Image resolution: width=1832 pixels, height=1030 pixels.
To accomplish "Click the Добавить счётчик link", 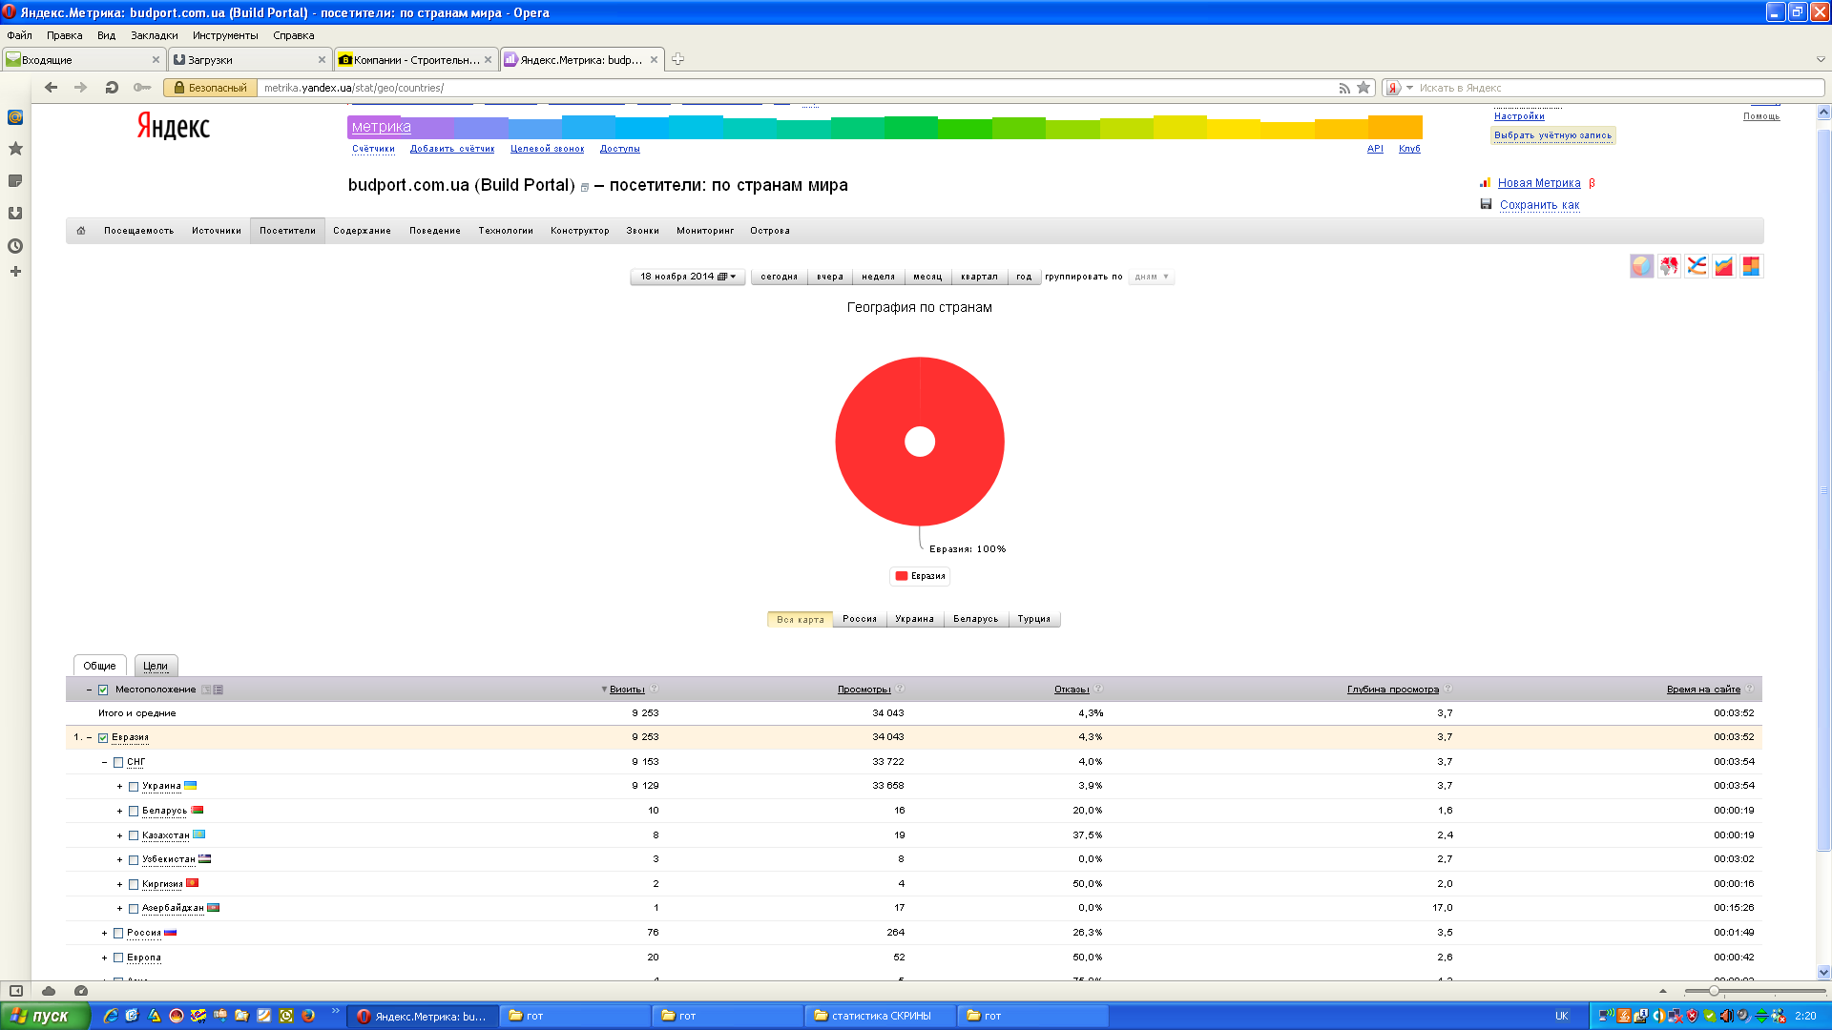I will coord(452,149).
